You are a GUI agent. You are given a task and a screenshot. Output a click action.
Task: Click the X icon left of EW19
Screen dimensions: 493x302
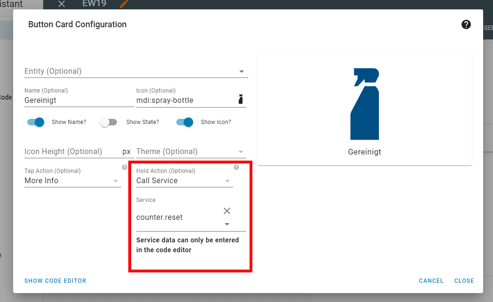[x=61, y=4]
